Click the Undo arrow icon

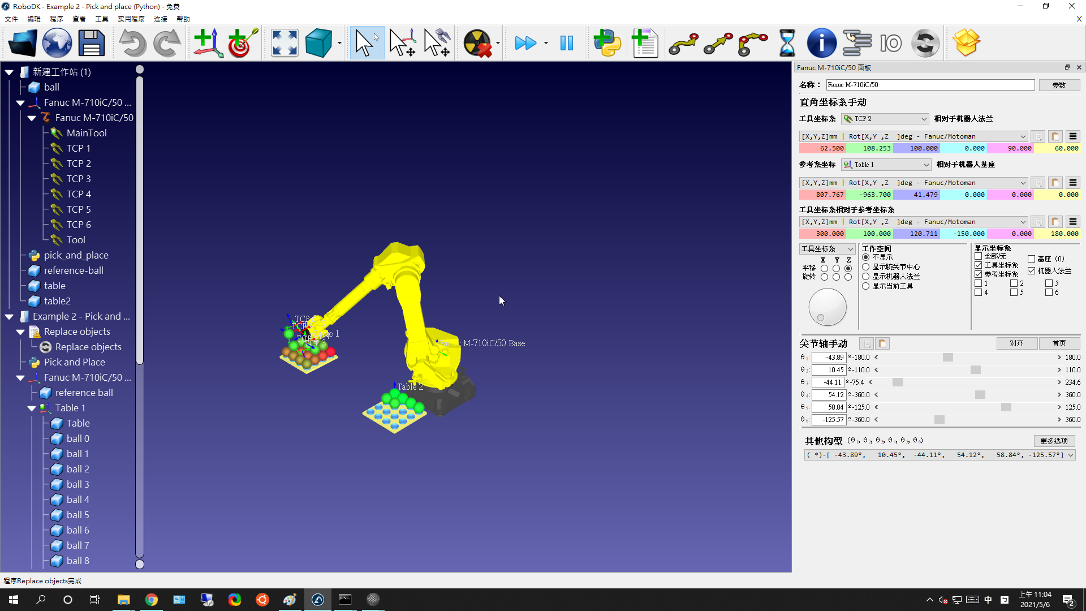132,44
